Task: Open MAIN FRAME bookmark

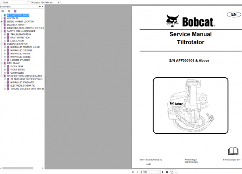Action: click(13, 63)
